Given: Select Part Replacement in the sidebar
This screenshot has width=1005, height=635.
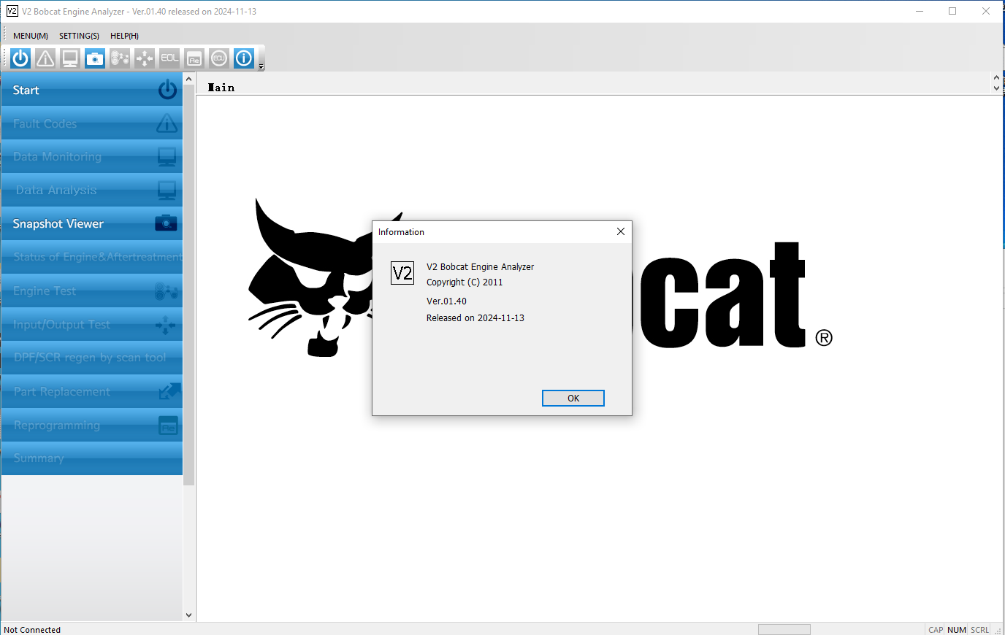Looking at the screenshot, I should [x=92, y=392].
